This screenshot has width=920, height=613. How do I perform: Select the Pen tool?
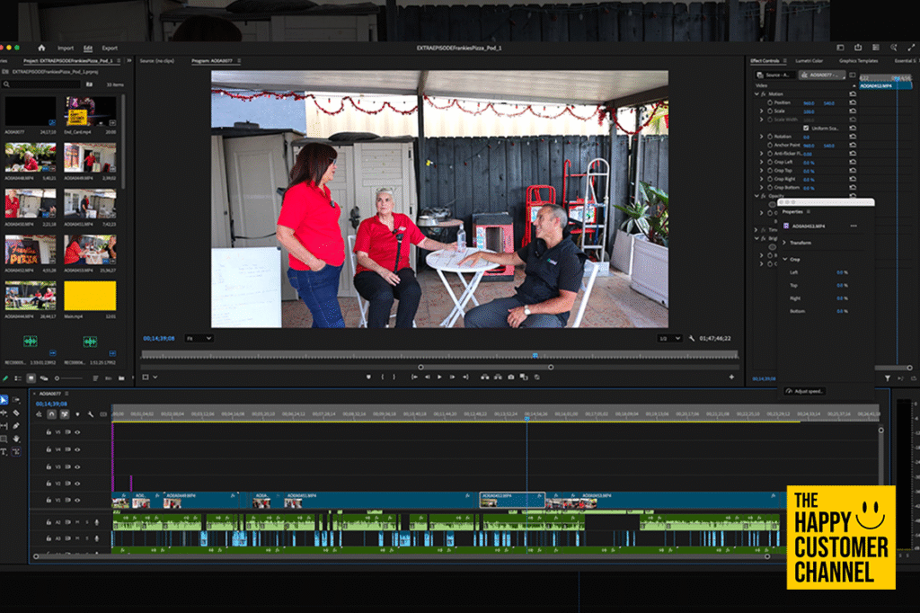16,426
